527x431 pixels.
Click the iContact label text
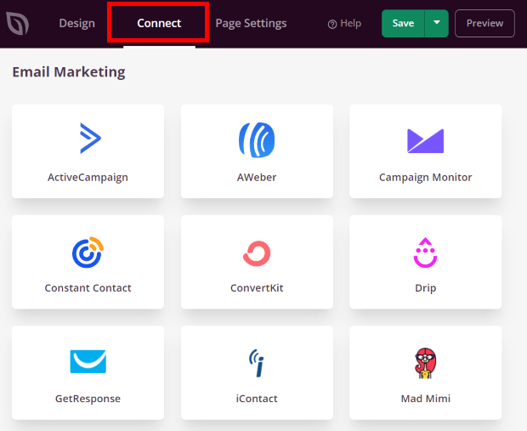257,399
